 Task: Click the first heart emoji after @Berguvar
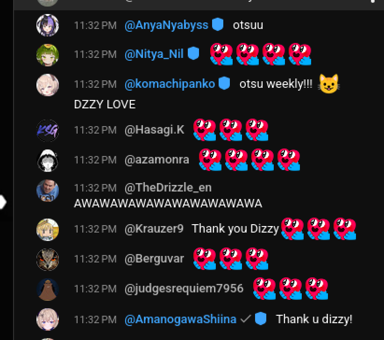[x=205, y=259]
